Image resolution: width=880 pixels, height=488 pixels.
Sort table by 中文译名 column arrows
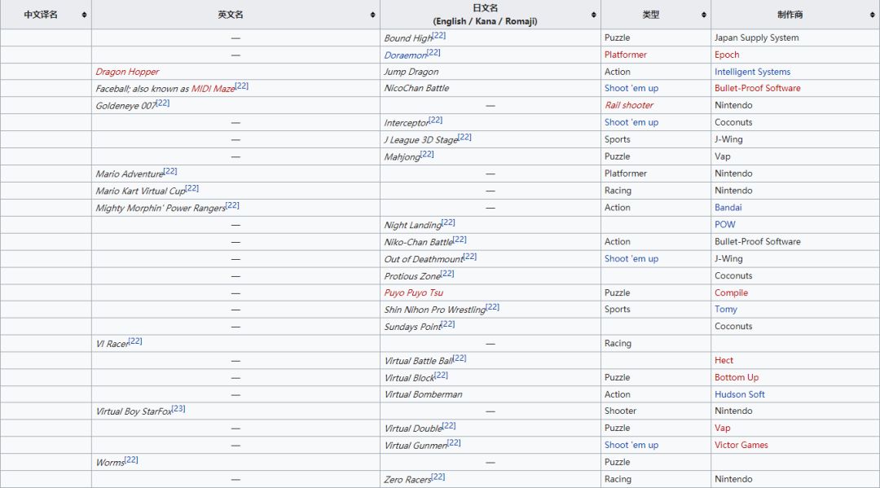[84, 15]
